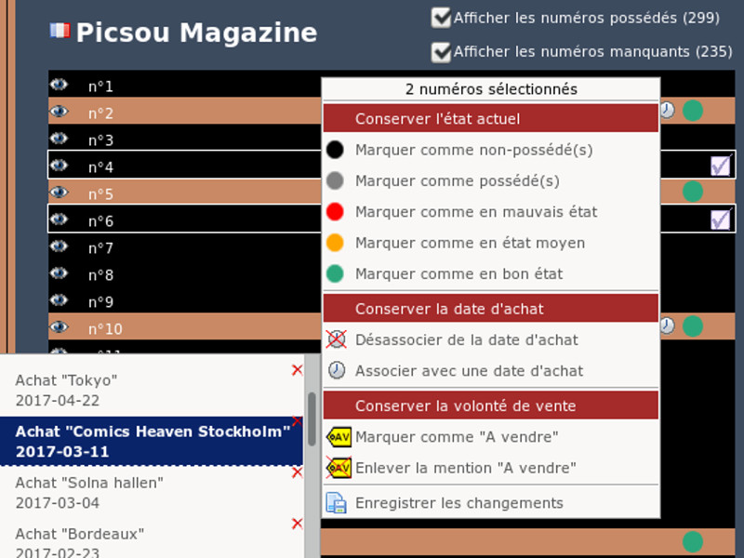Image resolution: width=744 pixels, height=558 pixels.
Task: Select Conserver l'état actuel
Action: tap(491, 118)
